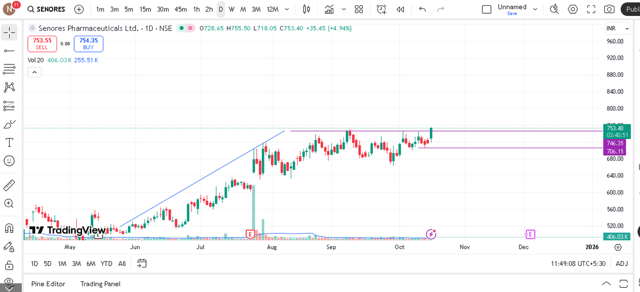Open the user profile avatar menu
640x292 pixels.
11,9
